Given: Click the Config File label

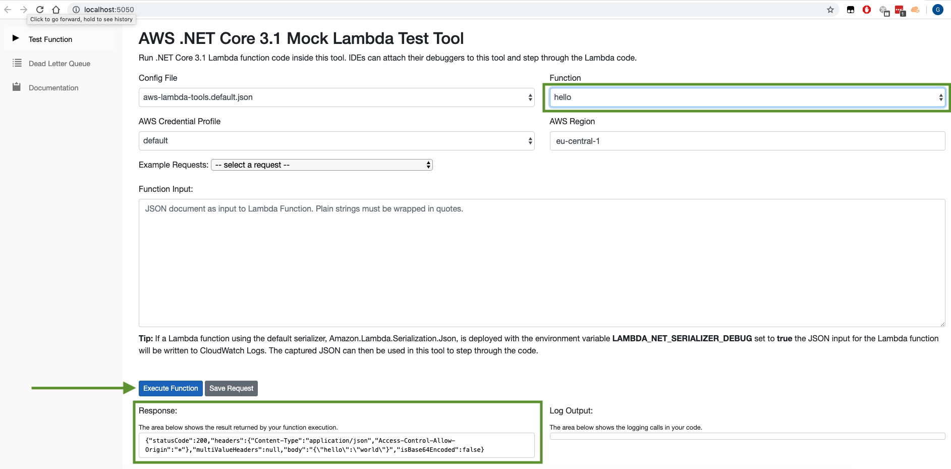Looking at the screenshot, I should click(158, 78).
